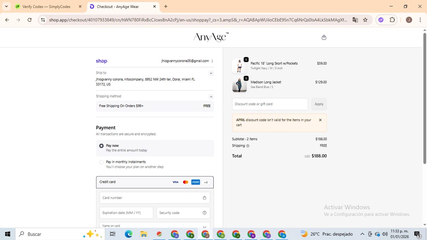The image size is (427, 240).
Task: Click the taskbar Buscar search box
Action: coord(60,234)
